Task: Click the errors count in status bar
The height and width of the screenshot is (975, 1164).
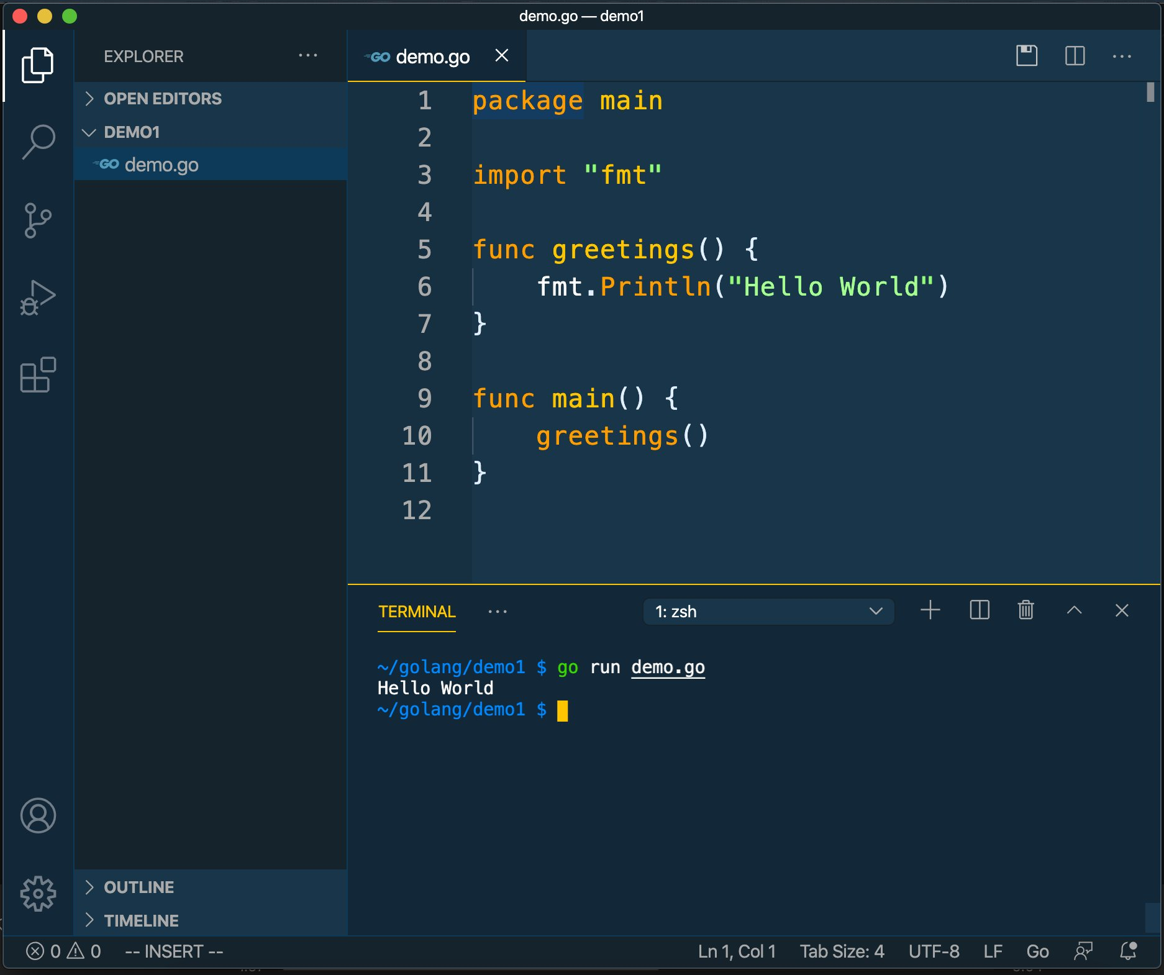Action: [x=43, y=951]
